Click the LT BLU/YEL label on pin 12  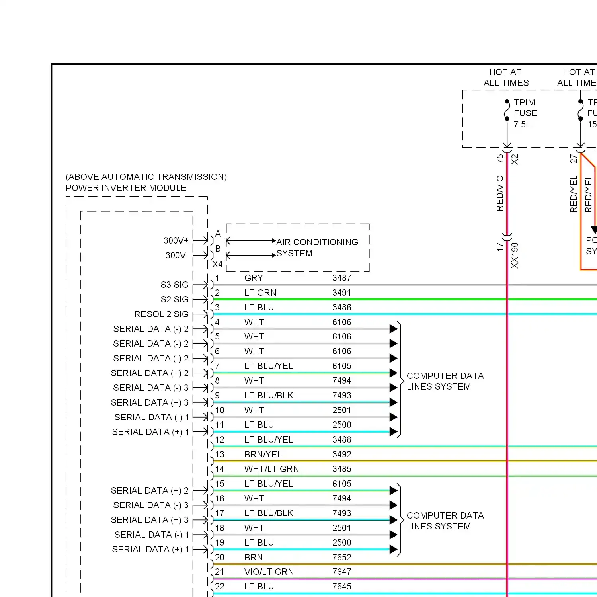(269, 439)
